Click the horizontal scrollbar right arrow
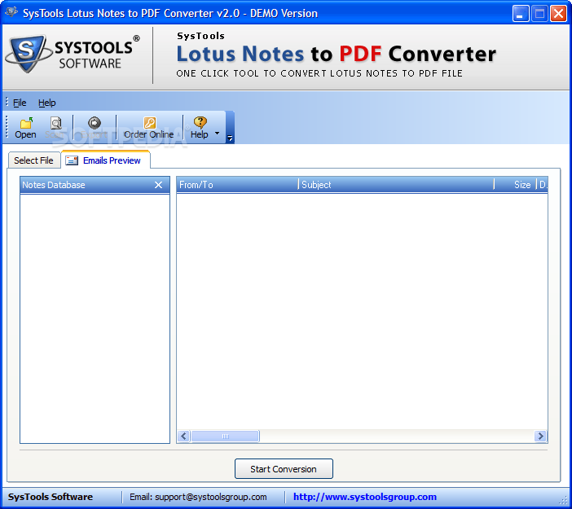Viewport: 572px width, 509px height. click(540, 436)
